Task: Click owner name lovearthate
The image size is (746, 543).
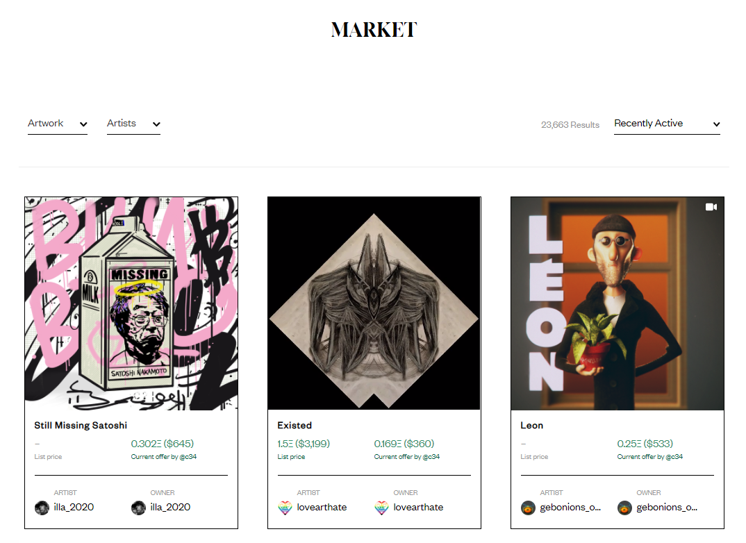Action: (418, 508)
